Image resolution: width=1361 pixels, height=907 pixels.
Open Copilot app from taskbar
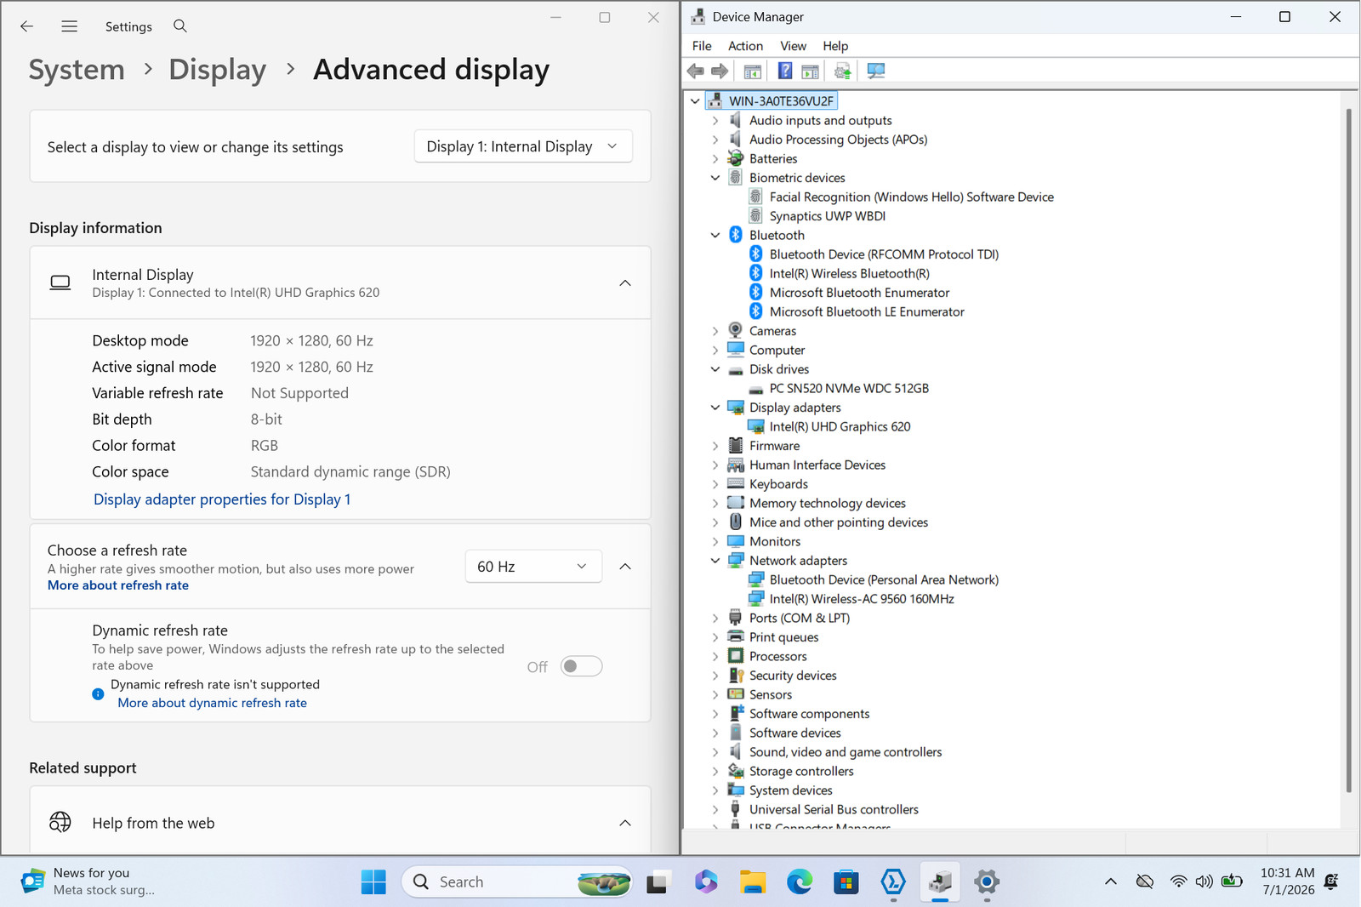706,882
